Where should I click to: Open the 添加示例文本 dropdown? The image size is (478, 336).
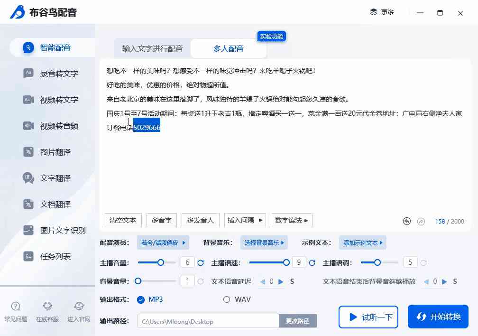362,243
